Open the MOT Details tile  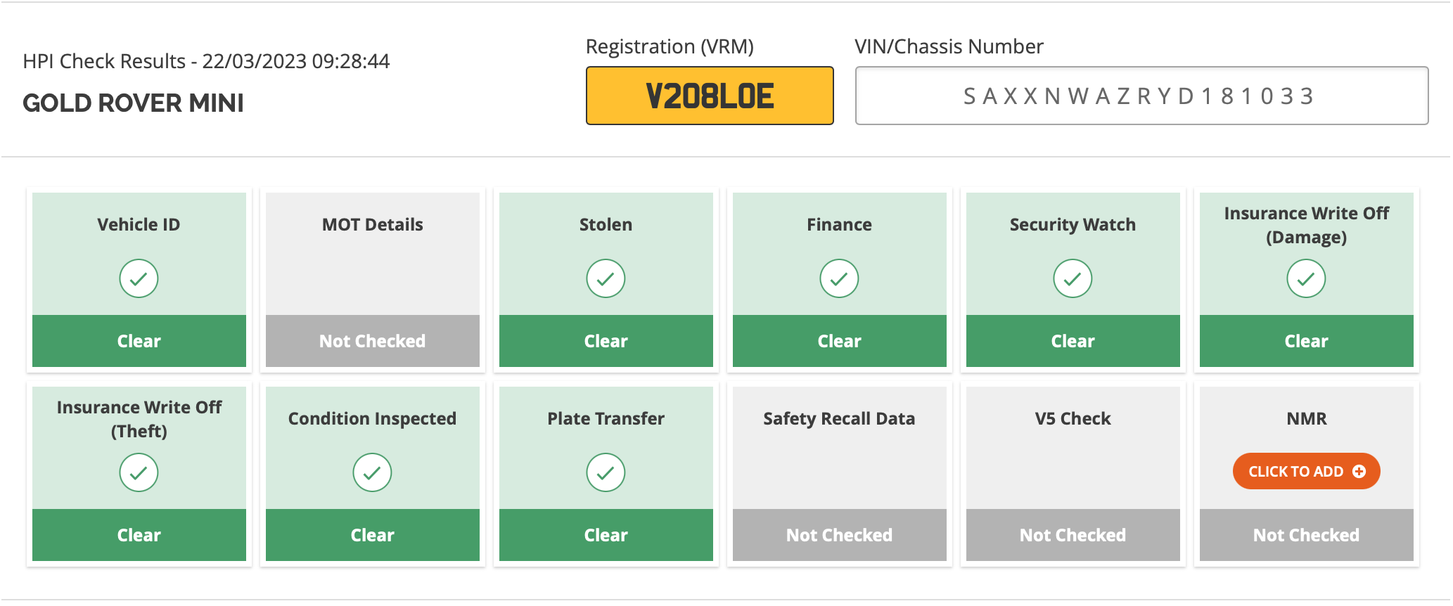[x=372, y=280]
